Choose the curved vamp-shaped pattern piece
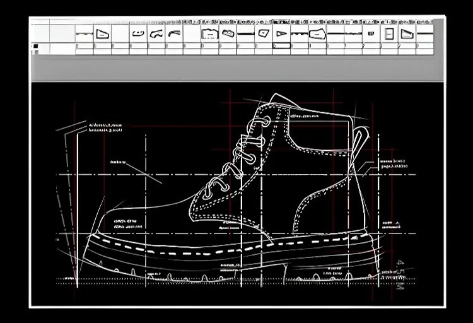The image size is (473, 323). (x=156, y=33)
